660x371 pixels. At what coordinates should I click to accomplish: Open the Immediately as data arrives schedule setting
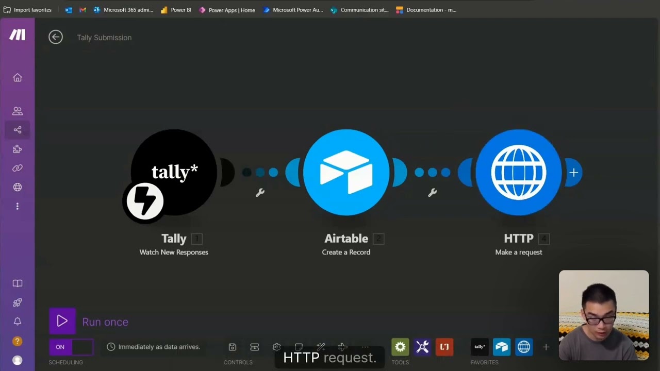(154, 347)
